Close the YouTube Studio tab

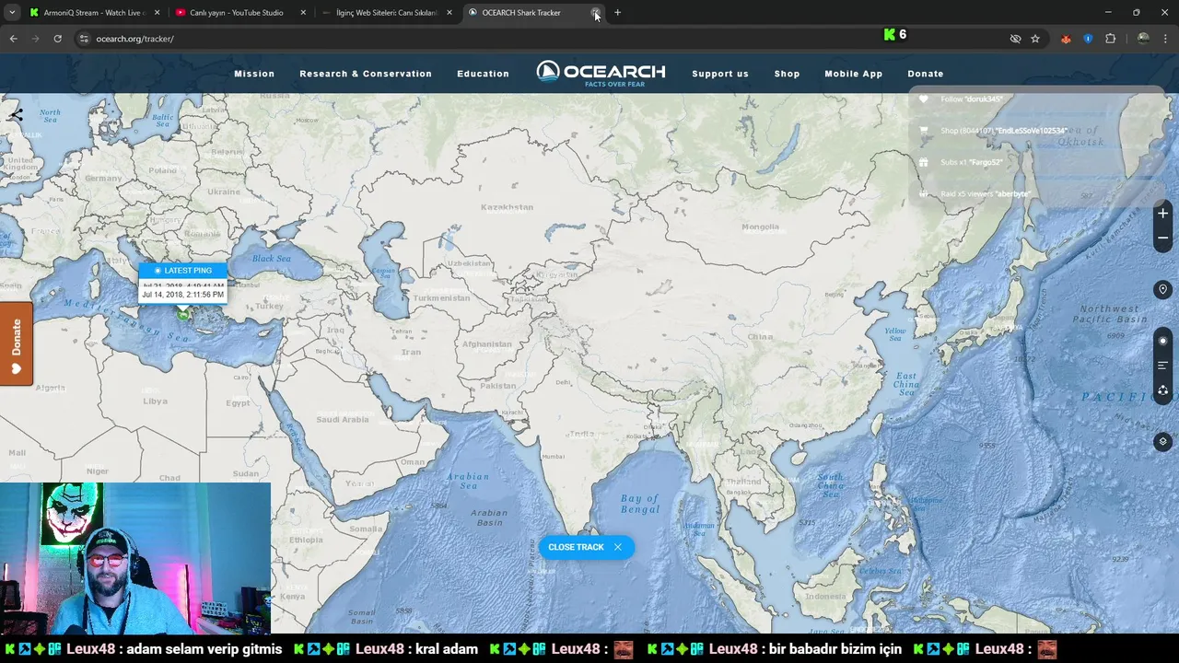tap(303, 13)
